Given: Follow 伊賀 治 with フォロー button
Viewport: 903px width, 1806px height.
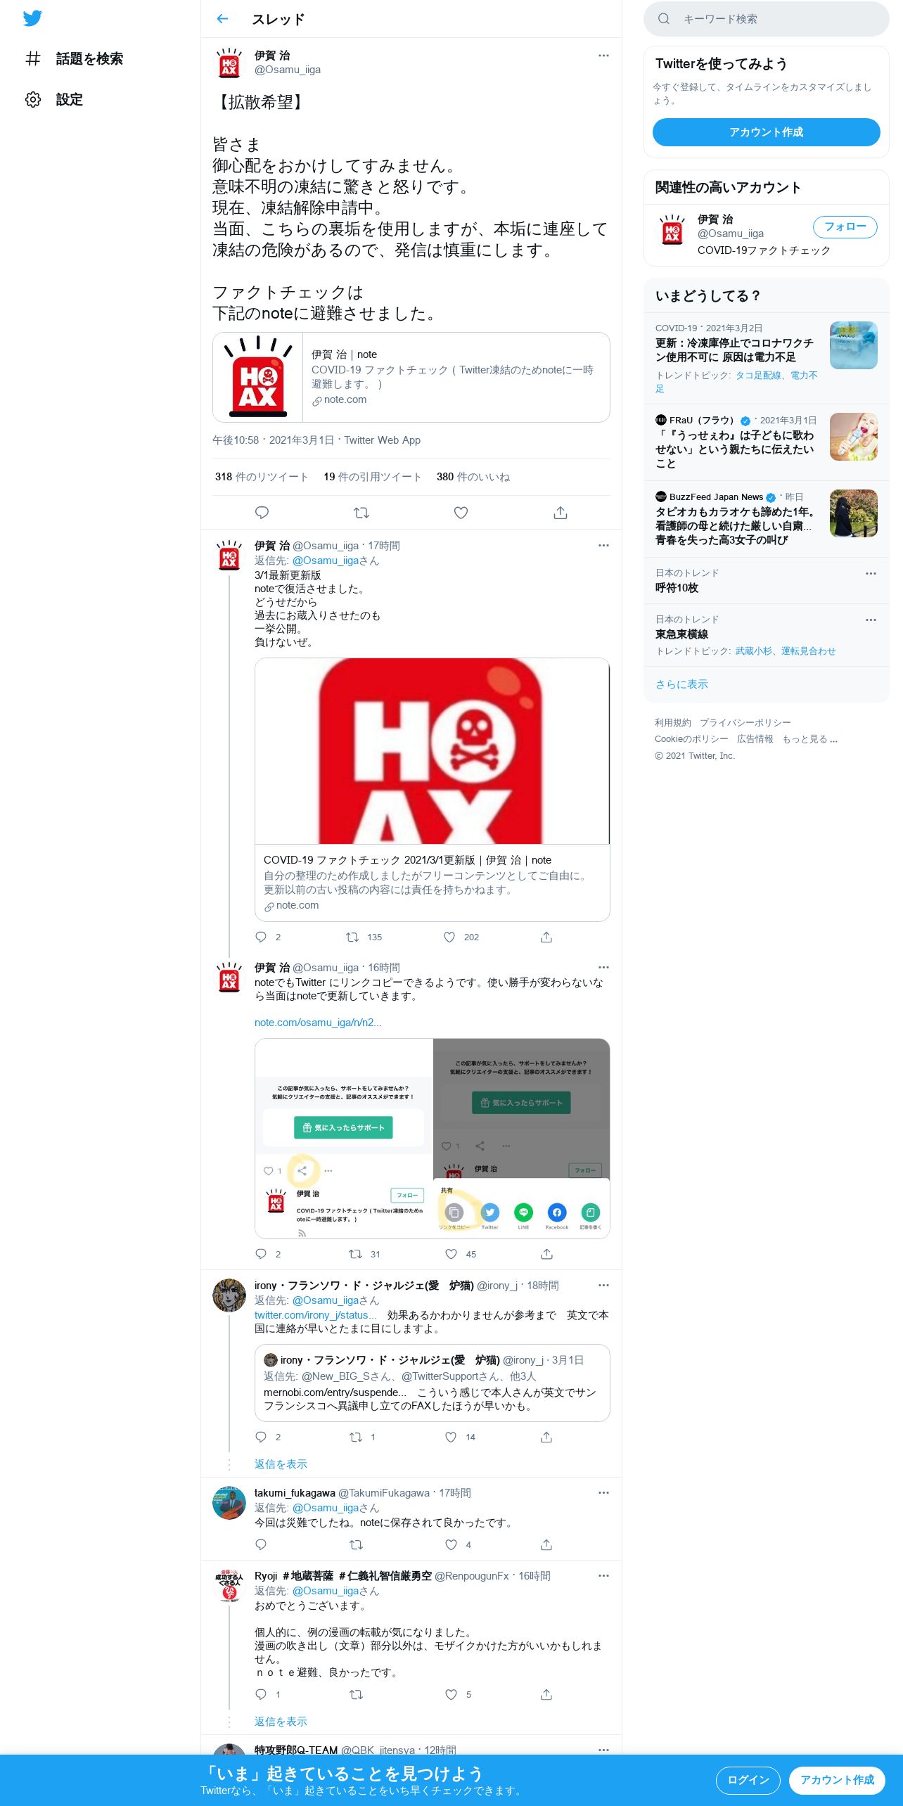Looking at the screenshot, I should click(845, 226).
